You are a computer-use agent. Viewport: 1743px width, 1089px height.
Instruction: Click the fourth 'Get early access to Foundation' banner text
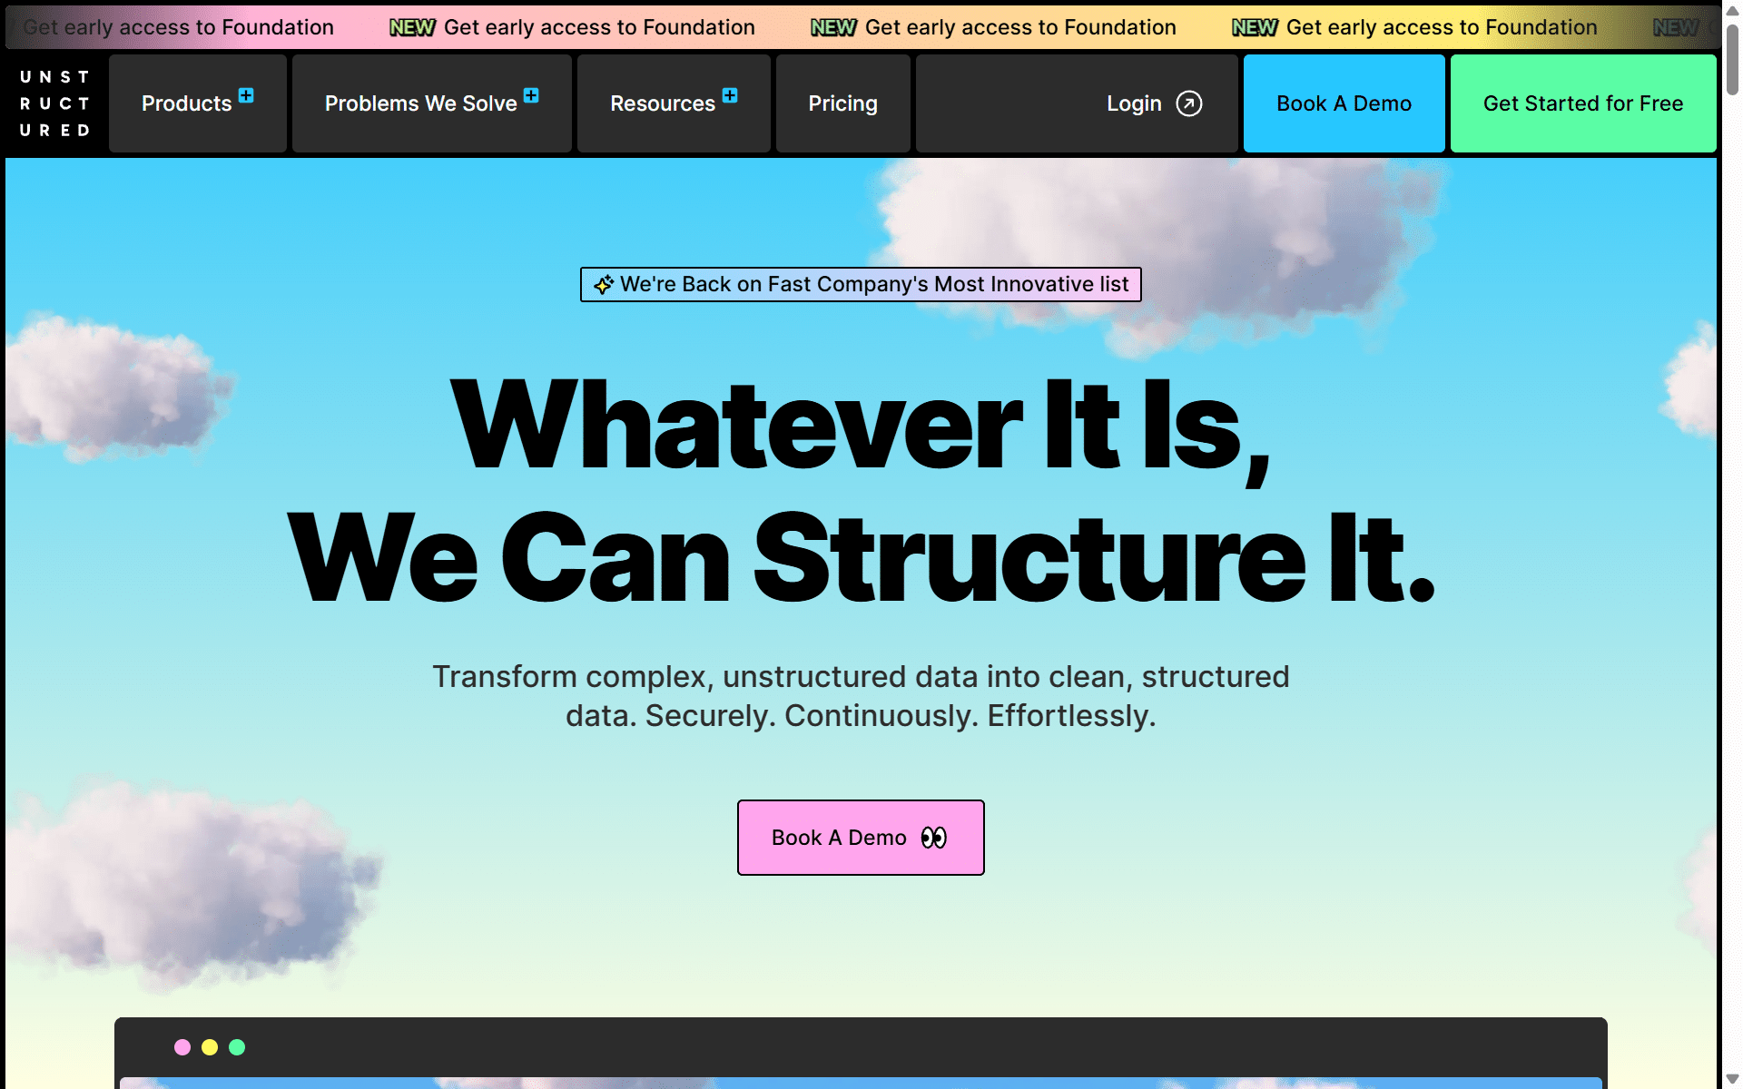tap(1442, 27)
